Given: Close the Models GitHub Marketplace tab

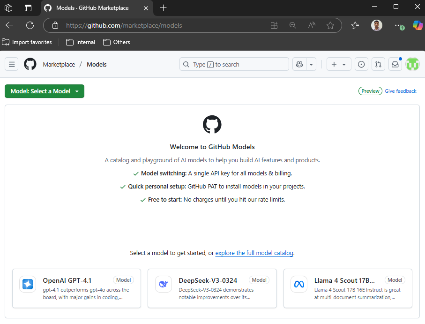Looking at the screenshot, I should (146, 8).
